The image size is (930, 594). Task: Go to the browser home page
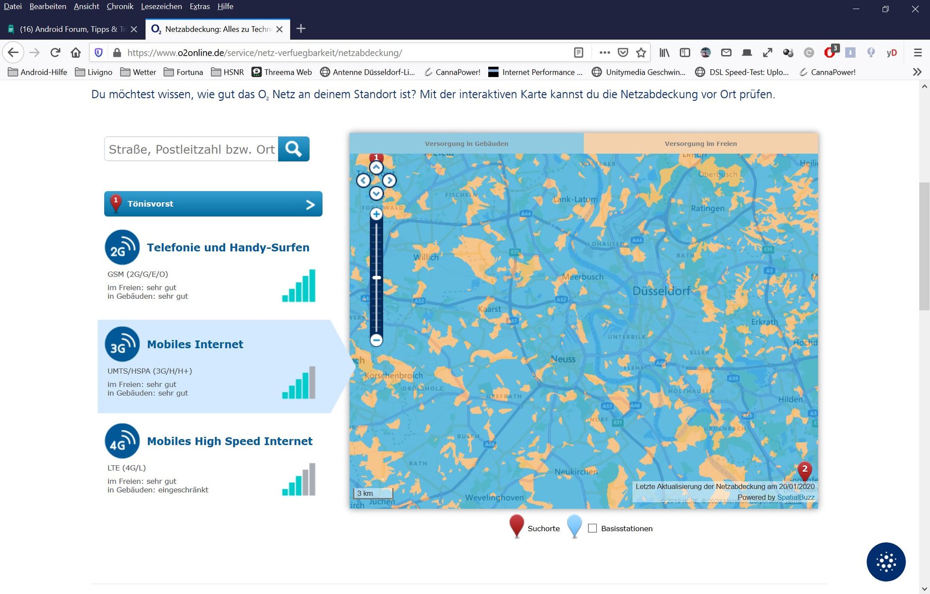tap(76, 52)
